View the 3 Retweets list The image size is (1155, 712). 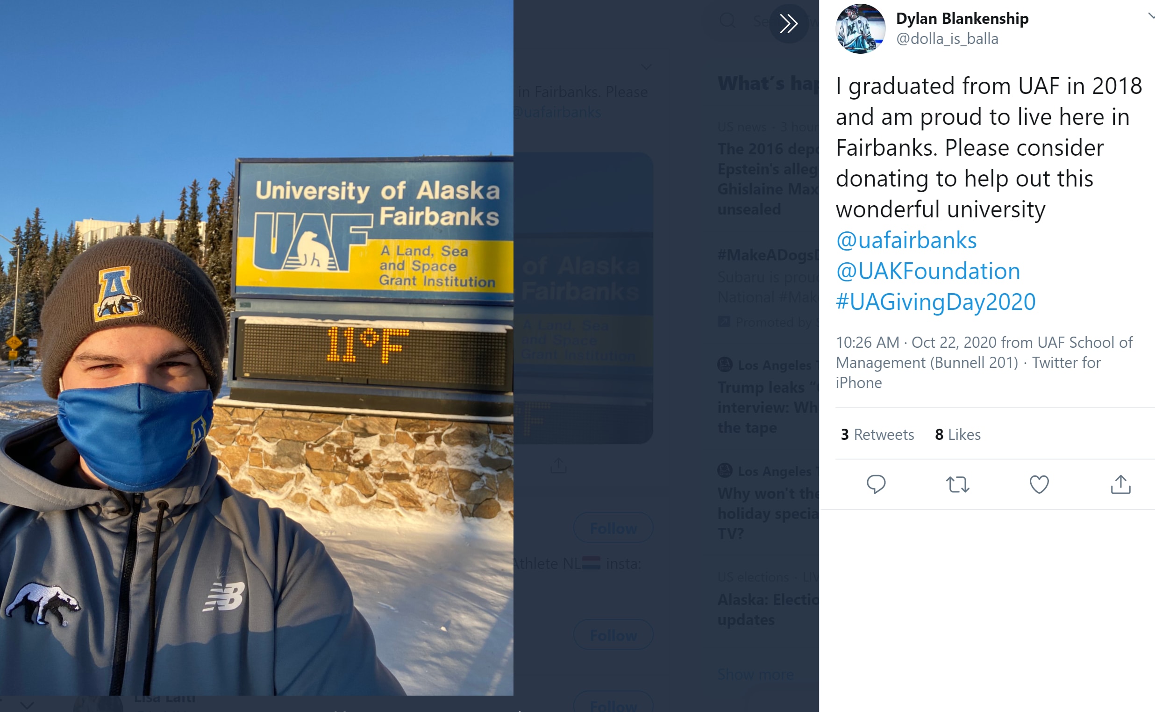pyautogui.click(x=877, y=434)
